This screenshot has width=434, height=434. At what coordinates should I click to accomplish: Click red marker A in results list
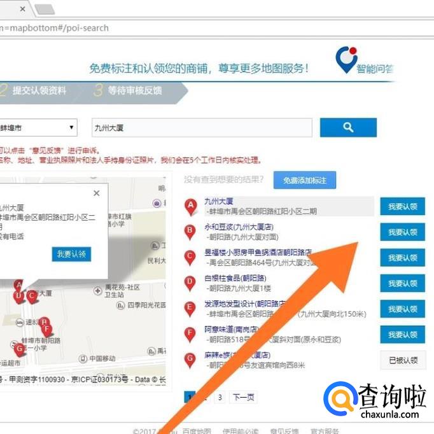tap(190, 206)
